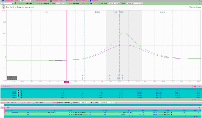
Task: Open the All 2 Series dropdown
Action: click(x=28, y=103)
